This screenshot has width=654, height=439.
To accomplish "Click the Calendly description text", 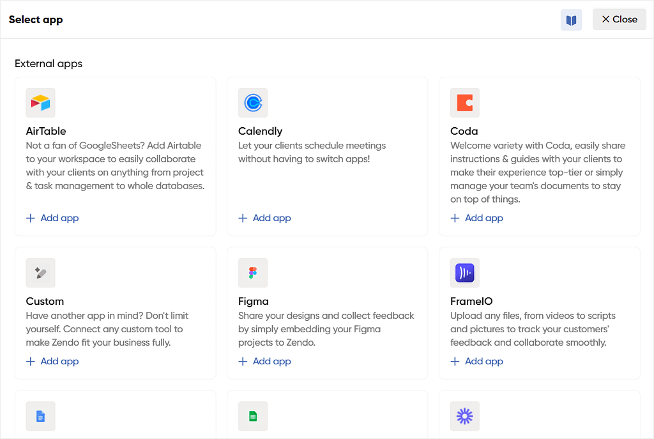I will (x=312, y=152).
